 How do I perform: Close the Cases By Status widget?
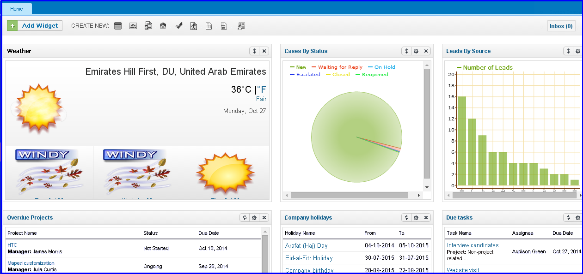click(426, 51)
